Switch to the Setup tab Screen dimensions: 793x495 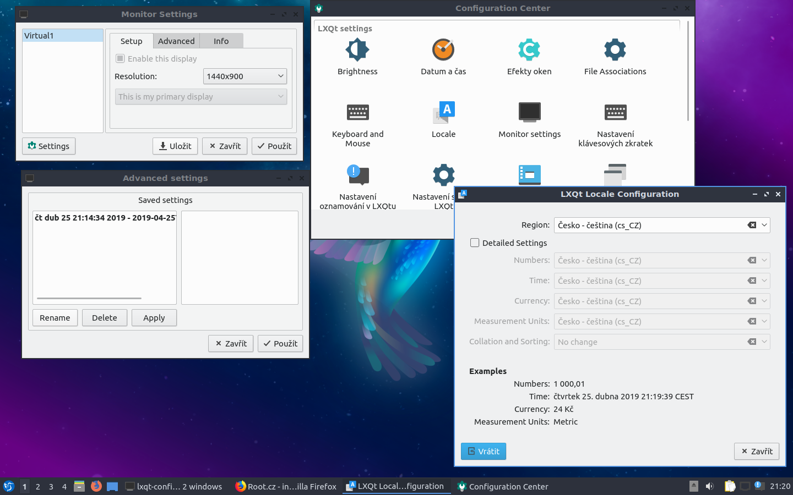131,41
